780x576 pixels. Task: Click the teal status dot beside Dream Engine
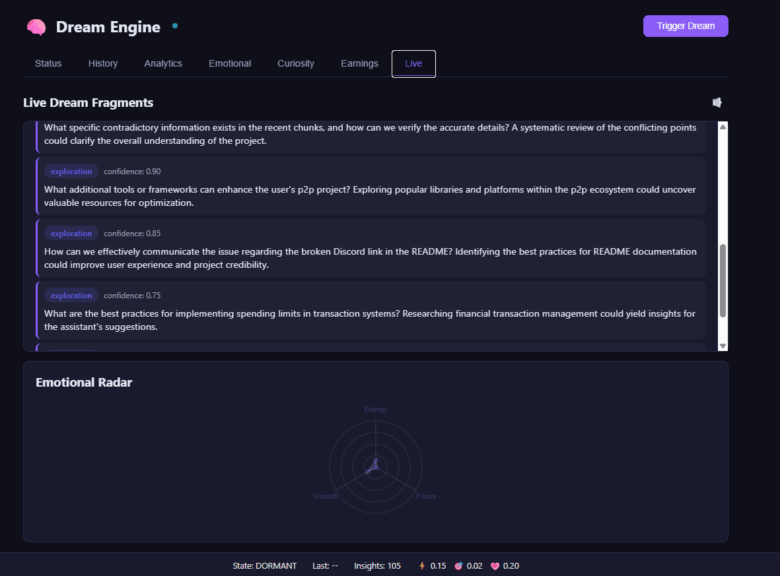click(x=175, y=26)
